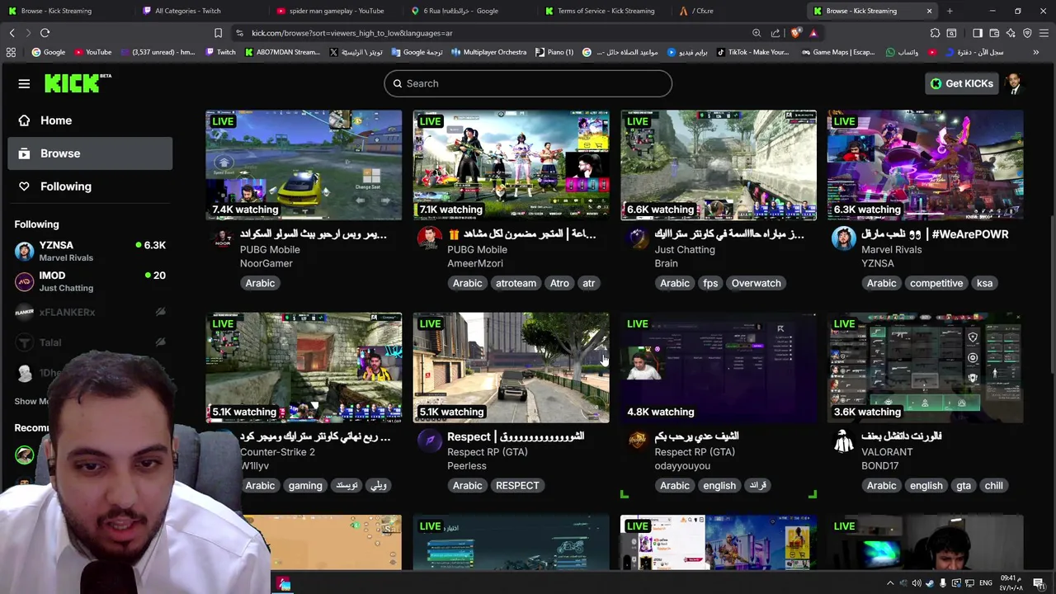Open the VALORANT category link

point(887,451)
